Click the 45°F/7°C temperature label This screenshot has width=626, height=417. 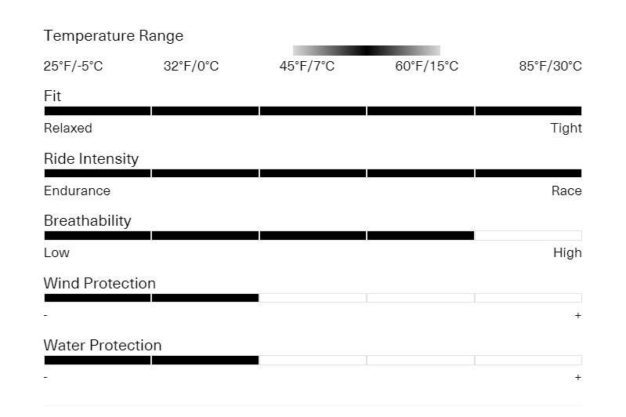[x=307, y=66]
